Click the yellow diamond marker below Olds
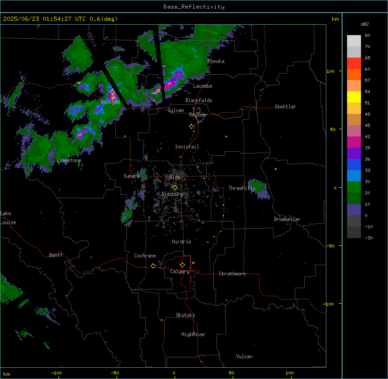388x379 pixels. (175, 188)
